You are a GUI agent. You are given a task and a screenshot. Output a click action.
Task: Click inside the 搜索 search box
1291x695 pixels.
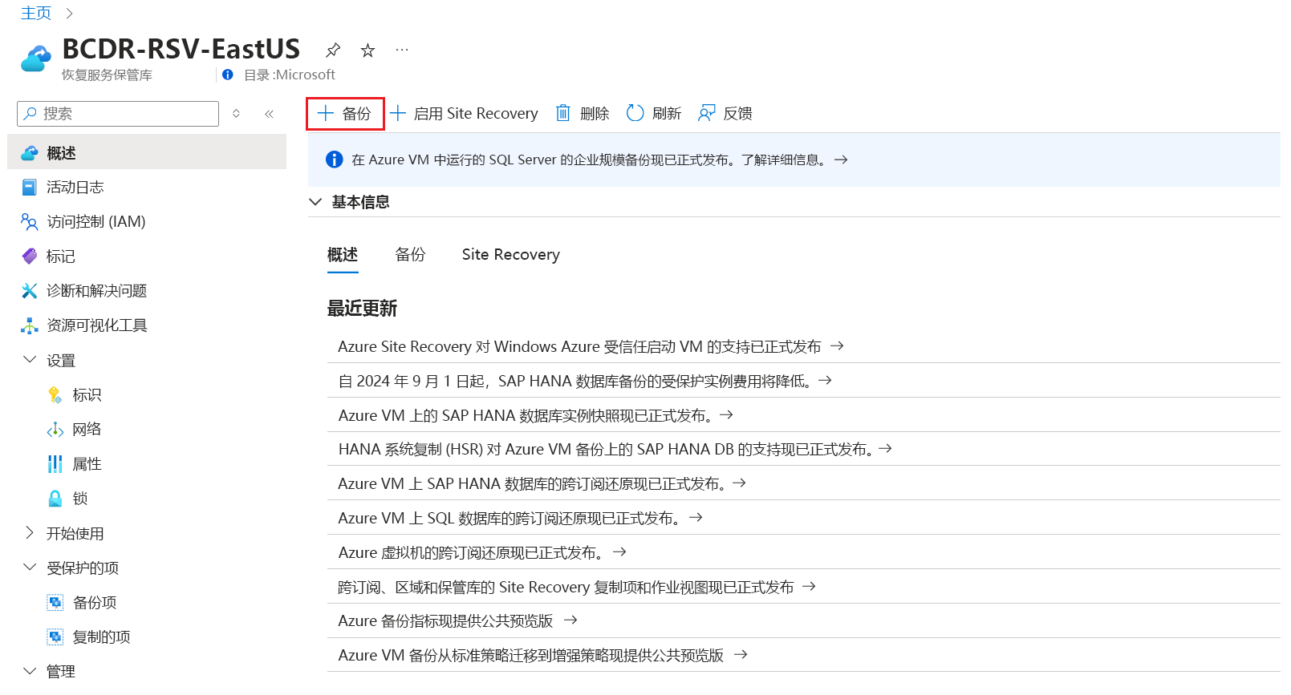click(x=118, y=114)
